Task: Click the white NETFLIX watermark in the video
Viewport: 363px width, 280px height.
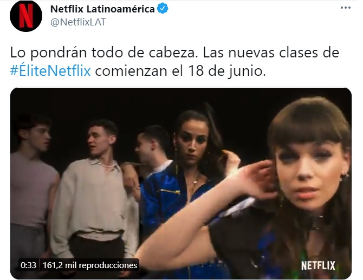Action: (318, 266)
